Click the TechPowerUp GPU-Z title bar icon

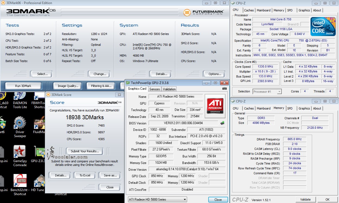[128, 83]
